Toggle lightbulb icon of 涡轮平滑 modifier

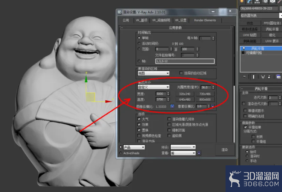244,48
